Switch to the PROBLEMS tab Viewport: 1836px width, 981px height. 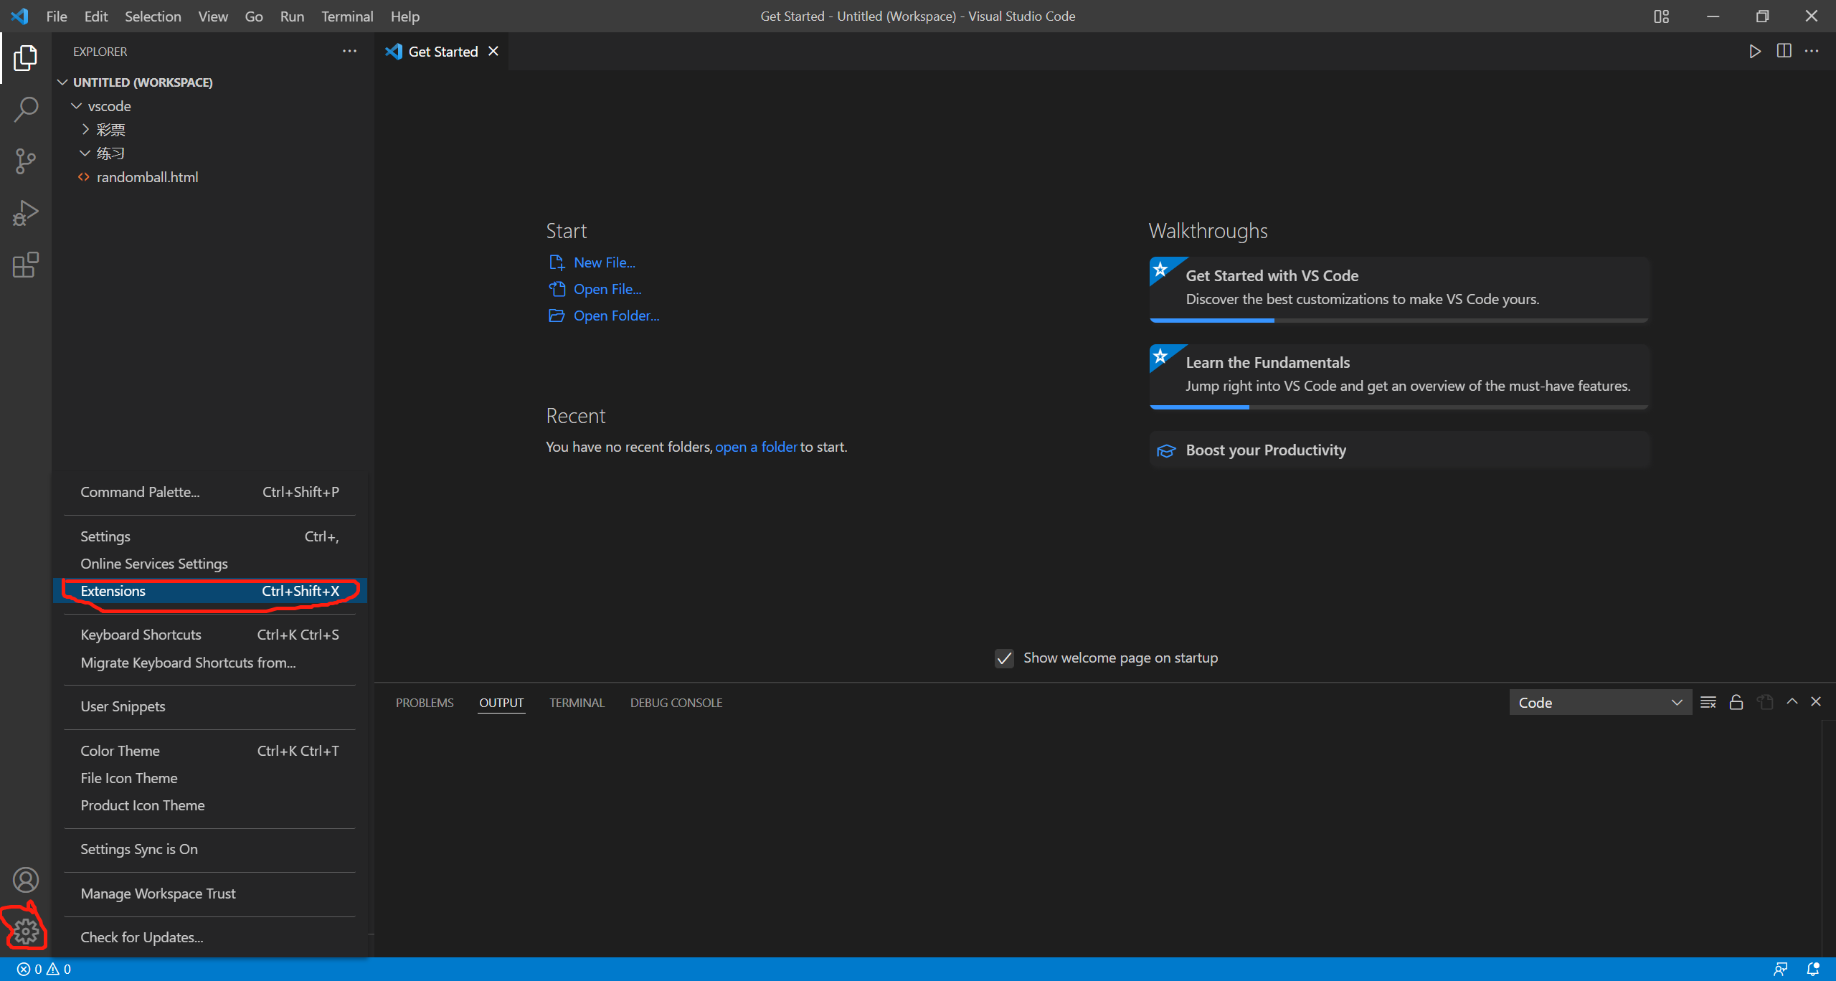coord(424,702)
